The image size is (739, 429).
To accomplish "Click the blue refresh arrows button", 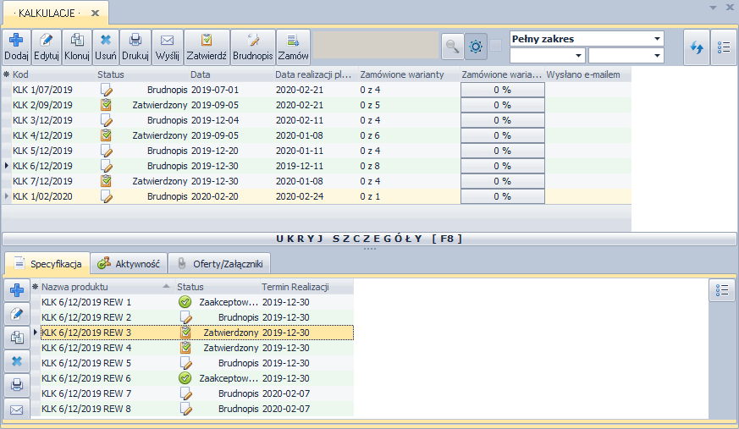I will 697,47.
